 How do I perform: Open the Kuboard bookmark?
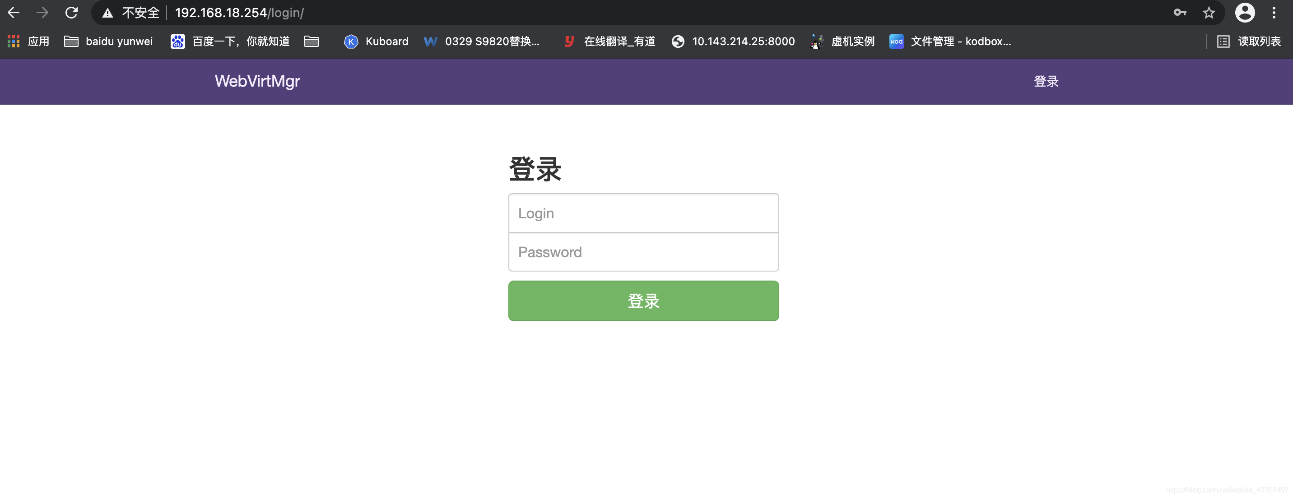click(376, 41)
